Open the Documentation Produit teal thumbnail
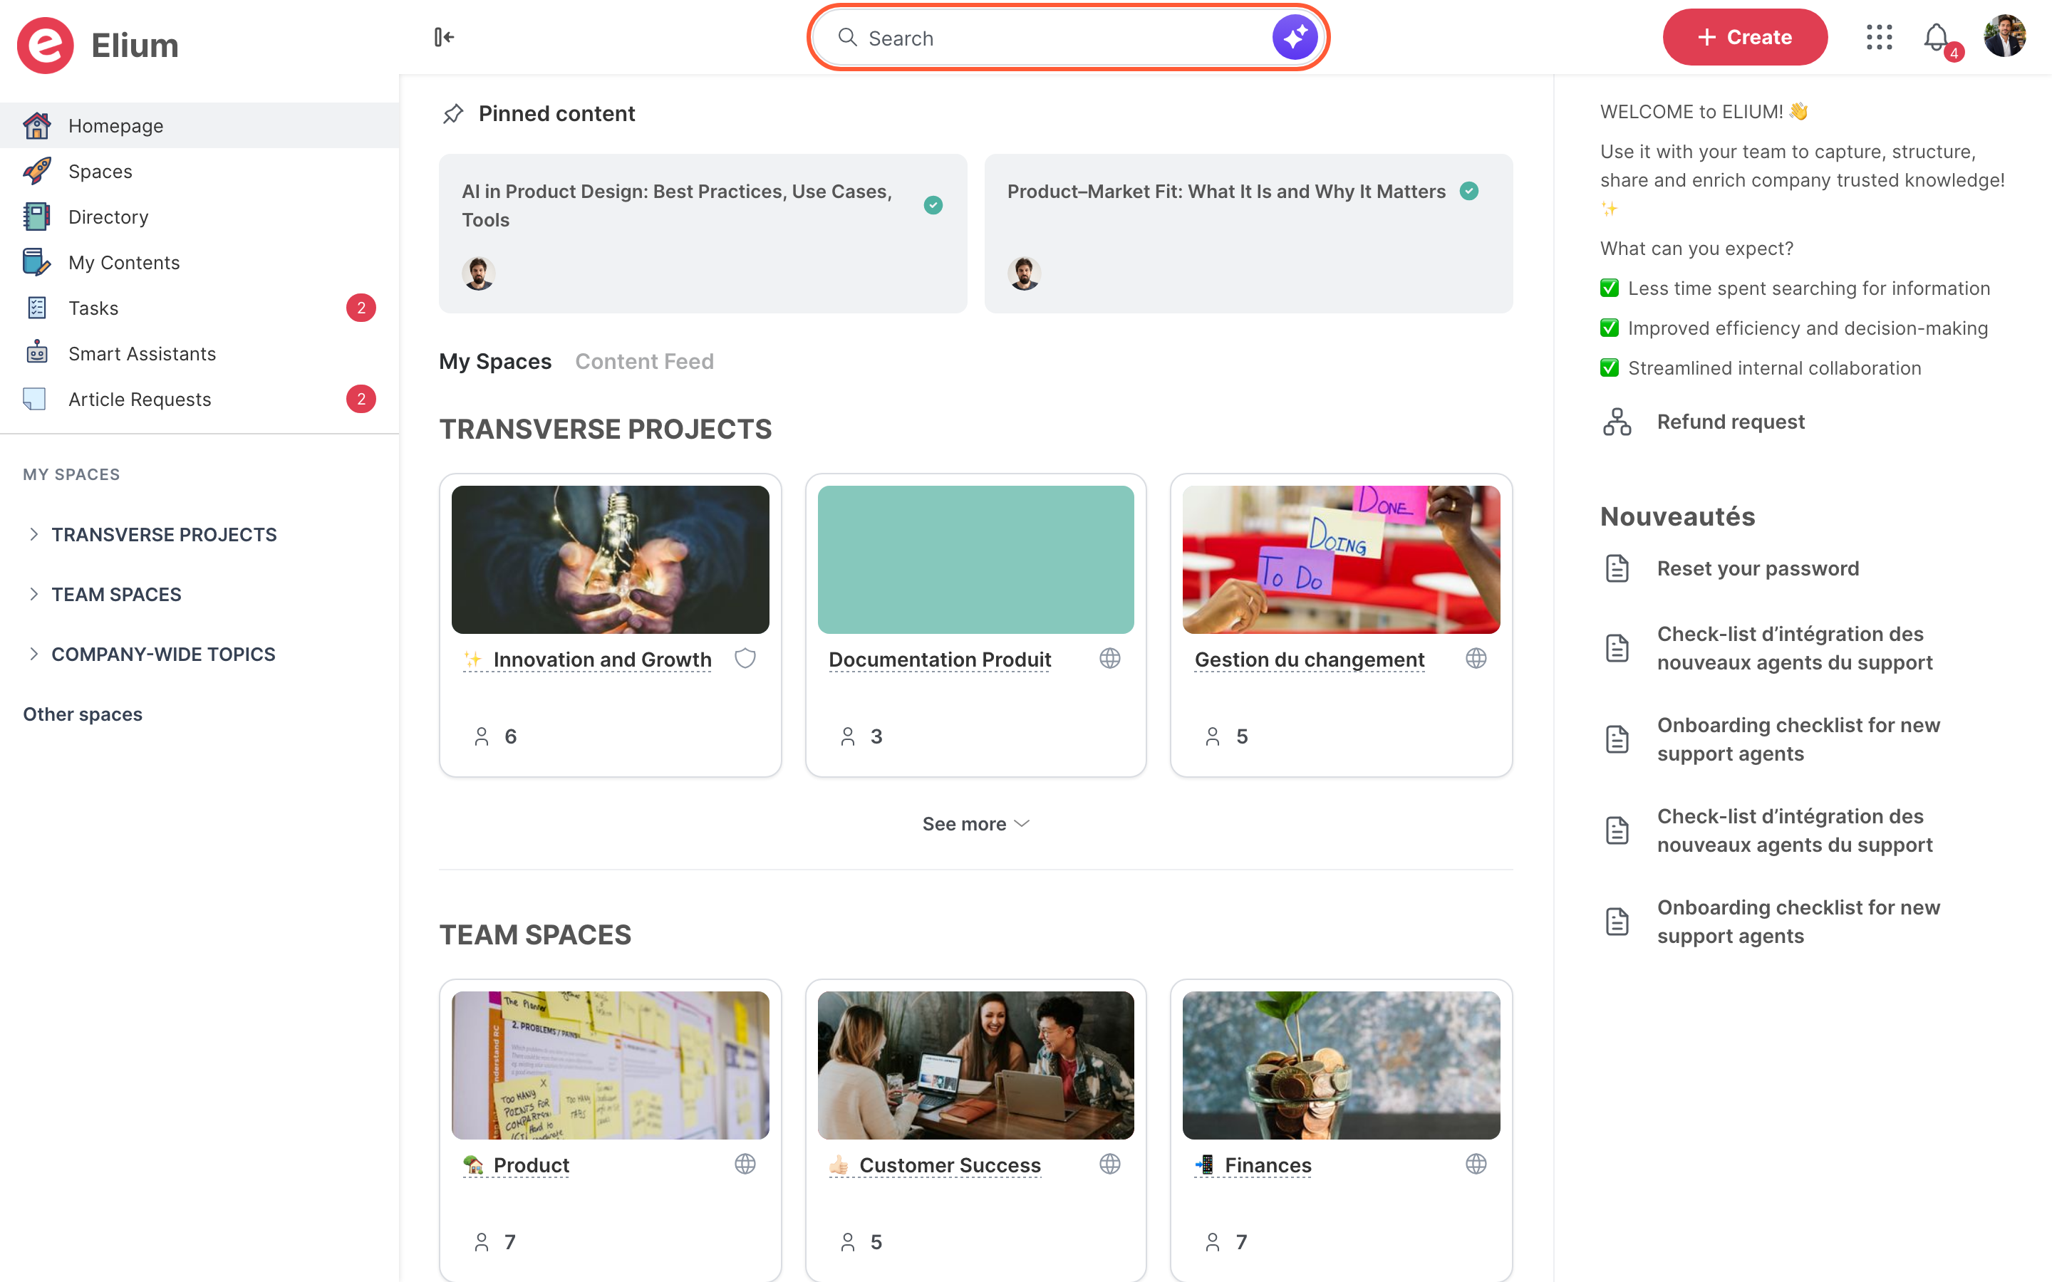Screen dimensions: 2052x1282 point(976,560)
